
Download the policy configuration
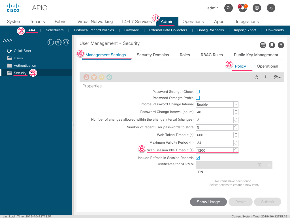click(x=265, y=77)
